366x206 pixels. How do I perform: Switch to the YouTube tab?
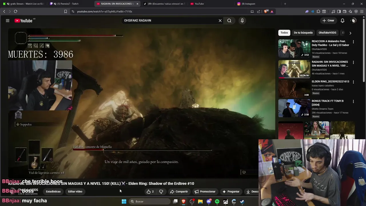[211, 4]
